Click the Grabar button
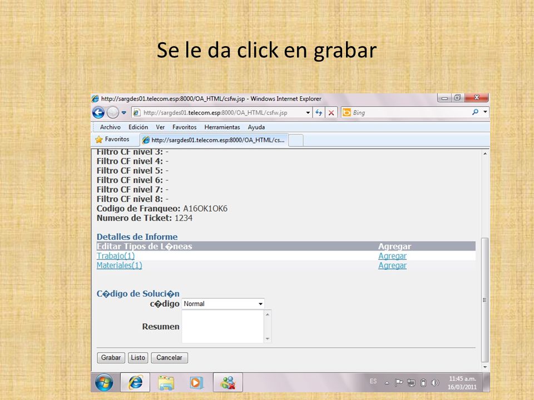 click(x=111, y=357)
